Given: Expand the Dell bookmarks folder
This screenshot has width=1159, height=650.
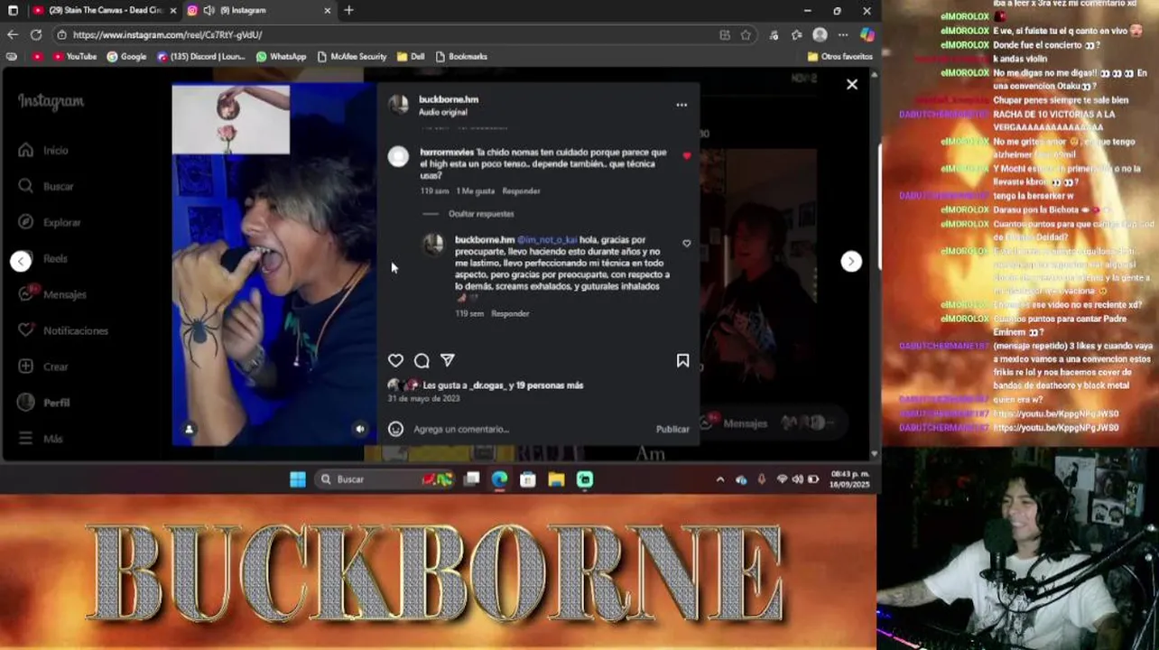Looking at the screenshot, I should tap(411, 56).
